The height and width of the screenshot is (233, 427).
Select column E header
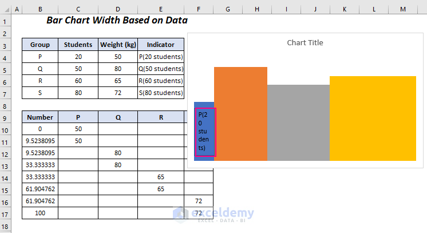(161, 10)
